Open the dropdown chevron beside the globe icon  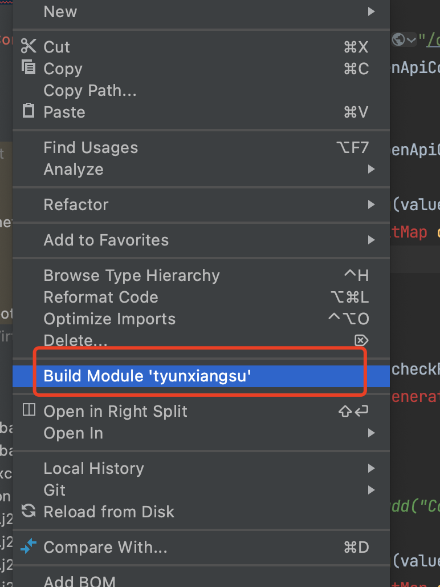click(x=412, y=39)
